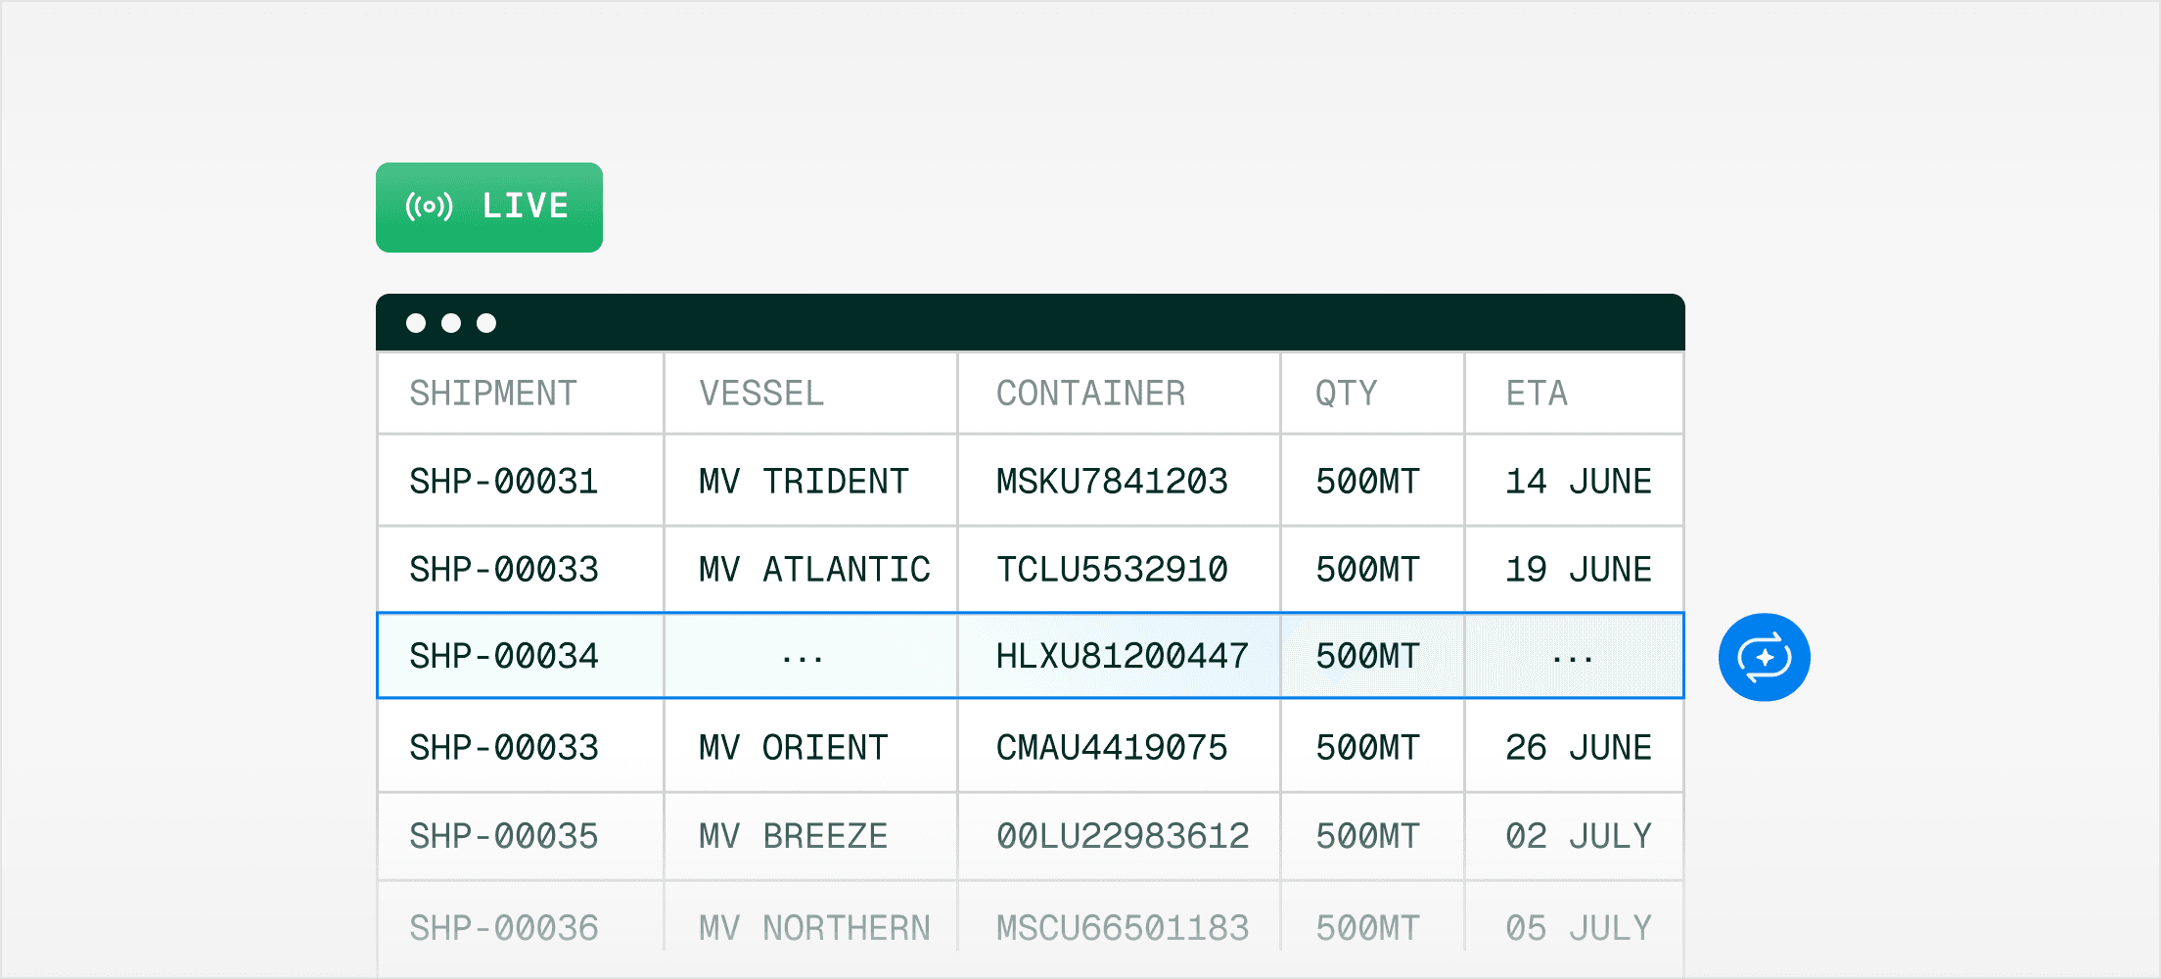Click the pending ETA cell in SHP-00034 row
This screenshot has width=2161, height=979.
tap(1574, 656)
